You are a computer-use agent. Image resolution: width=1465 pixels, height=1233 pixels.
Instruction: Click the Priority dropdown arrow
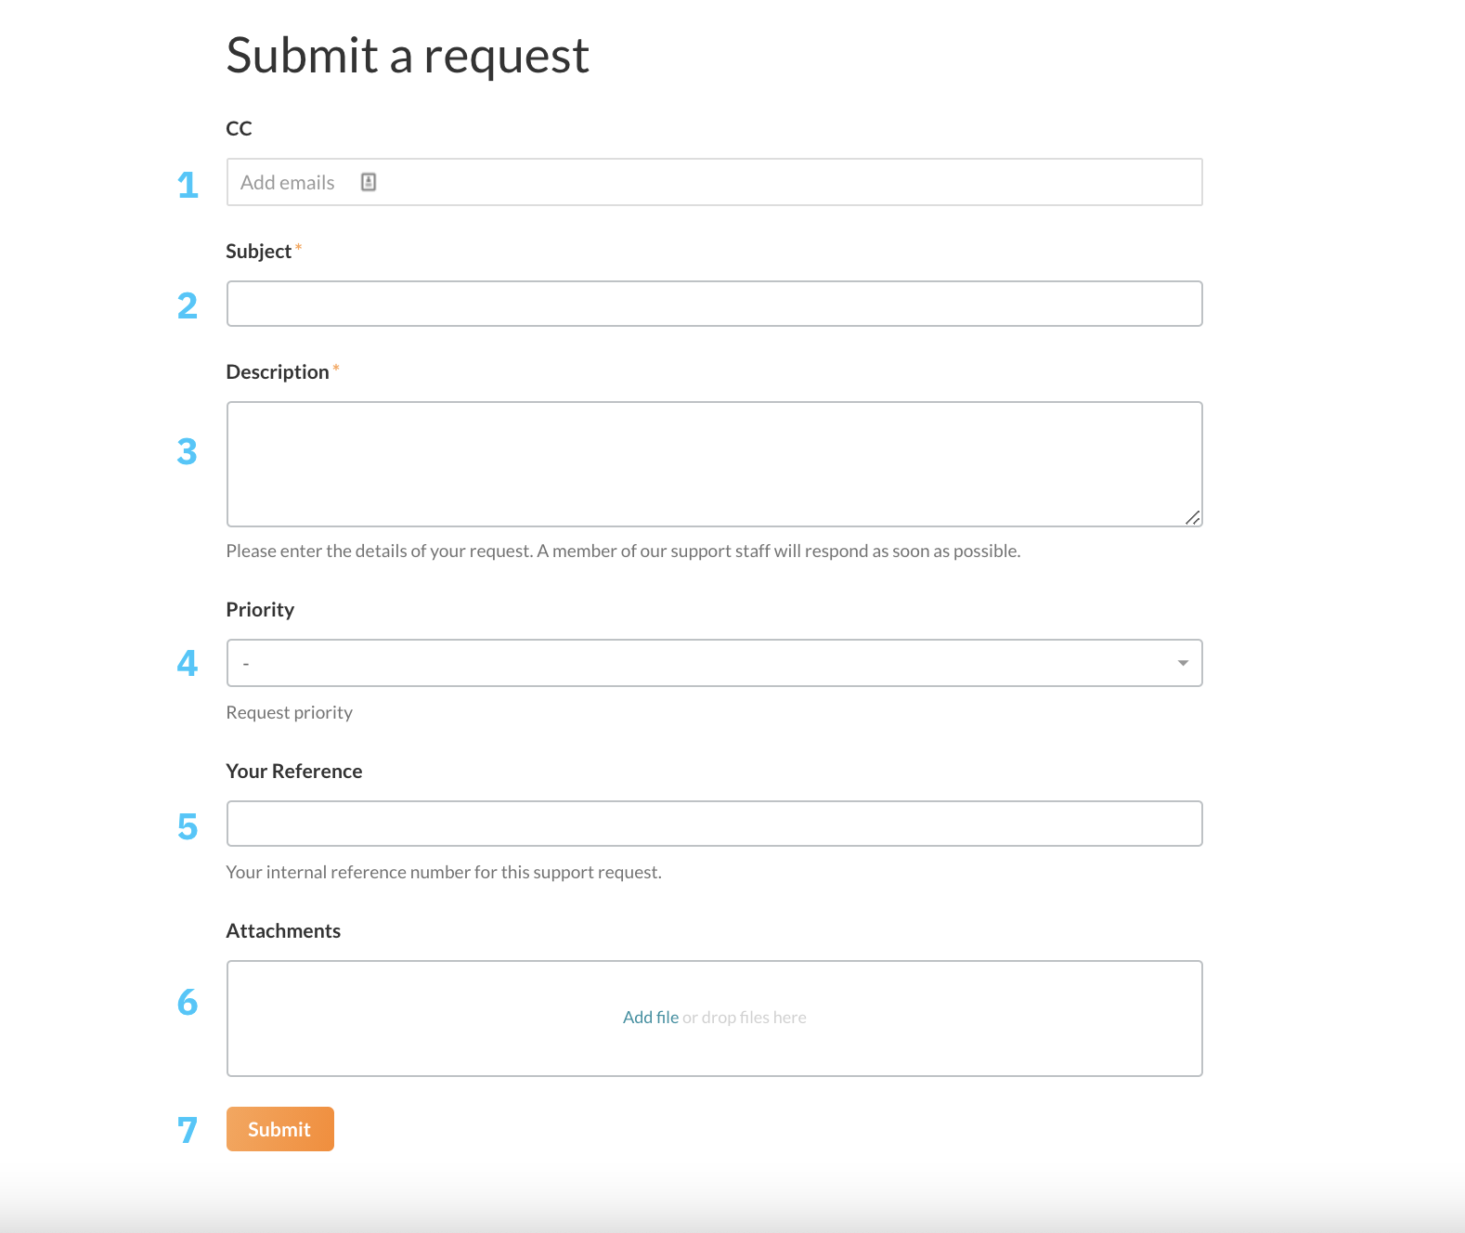1183,663
